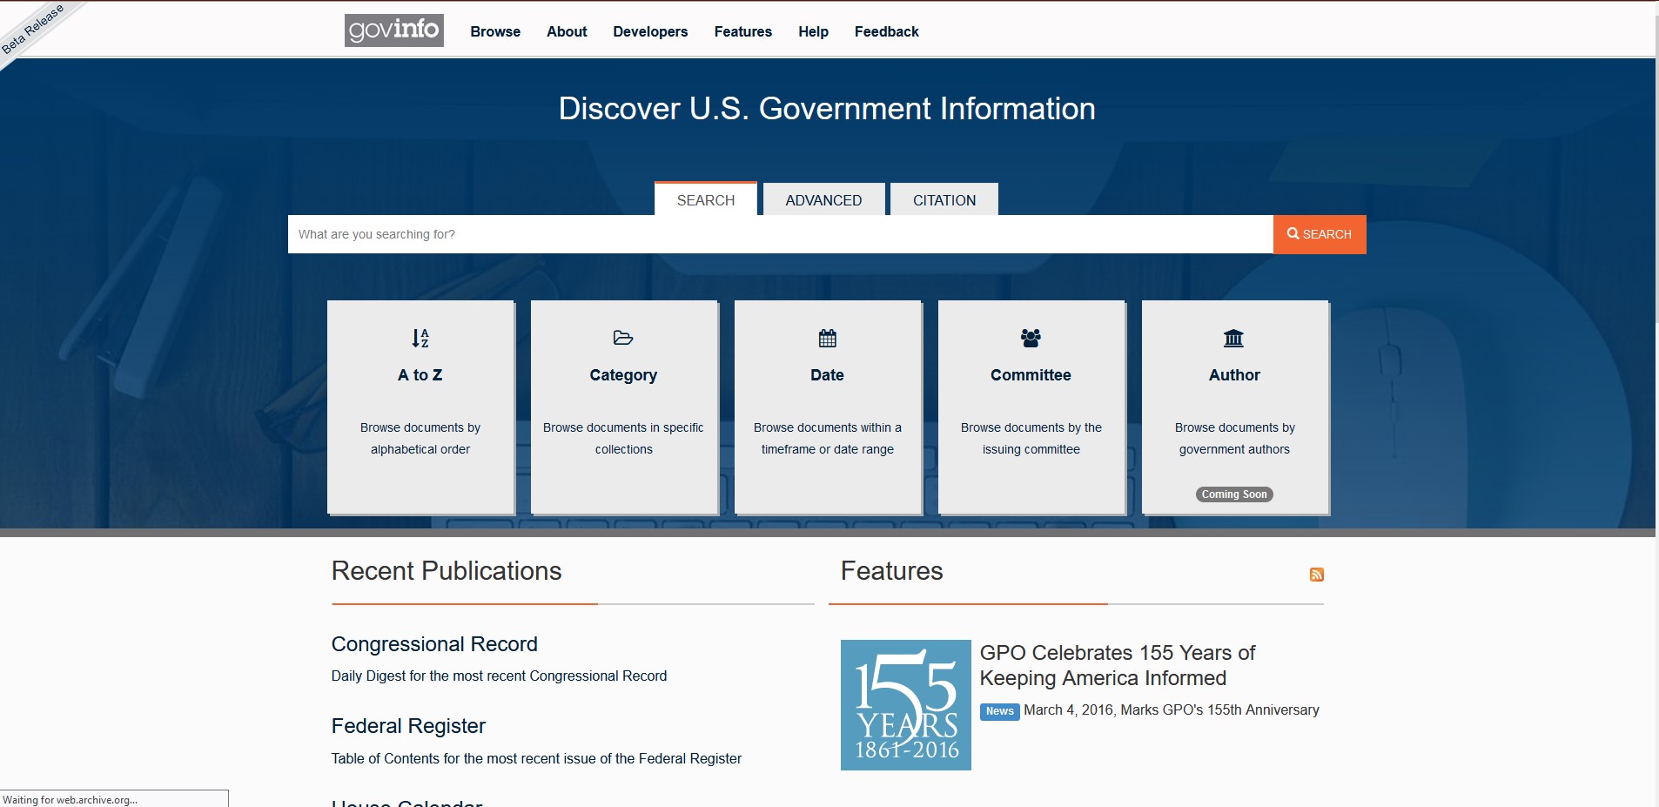The width and height of the screenshot is (1659, 807).
Task: Switch to the CITATION search tab
Action: [944, 200]
